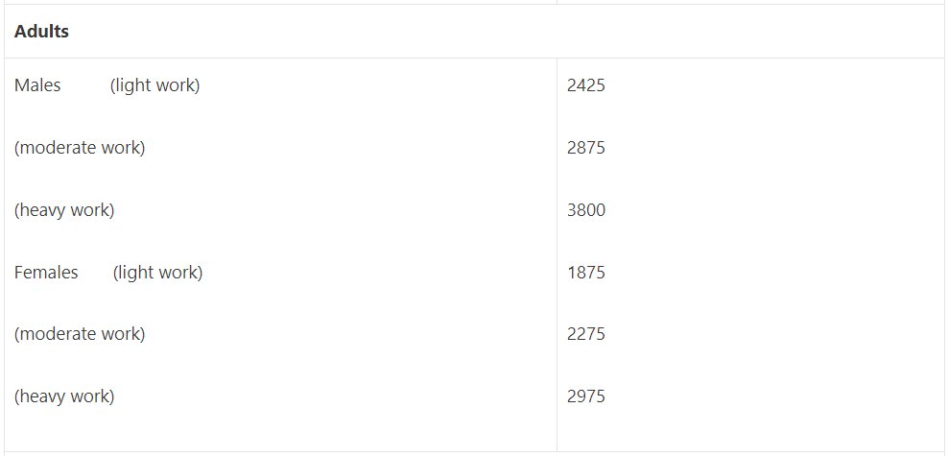Click the bold Adults heading text
Viewport: 948px width, 456px height.
click(x=41, y=32)
